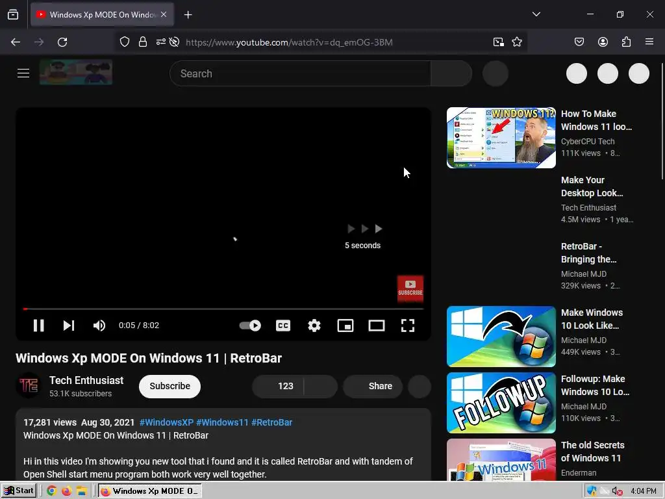
Task: Open the Start menu
Action: [x=19, y=491]
